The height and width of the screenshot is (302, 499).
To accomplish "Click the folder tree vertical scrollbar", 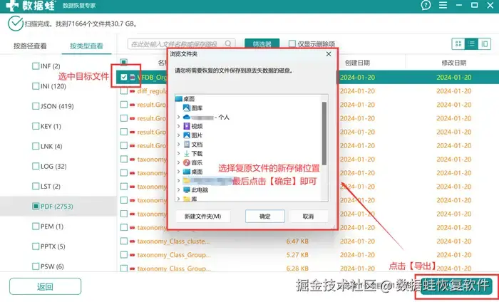I will coord(324,133).
